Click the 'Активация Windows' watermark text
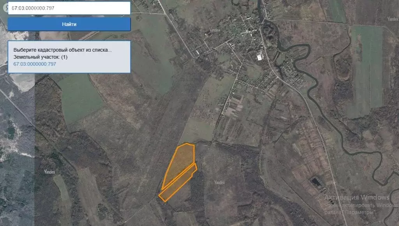Screen dimensions: 399x226 pos(357,197)
